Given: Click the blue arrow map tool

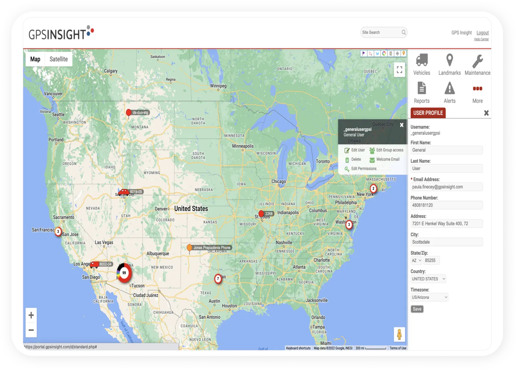Looking at the screenshot, I should (377, 53).
